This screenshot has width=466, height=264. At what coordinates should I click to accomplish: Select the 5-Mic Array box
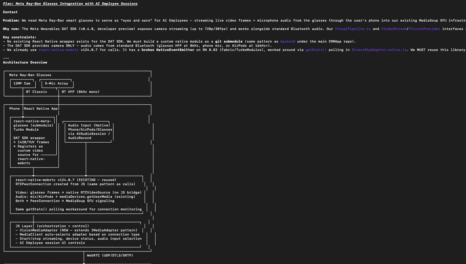pyautogui.click(x=57, y=83)
